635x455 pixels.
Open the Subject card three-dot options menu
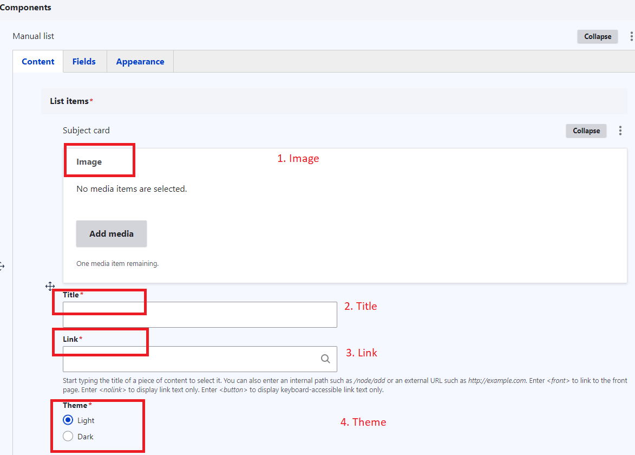tap(620, 131)
